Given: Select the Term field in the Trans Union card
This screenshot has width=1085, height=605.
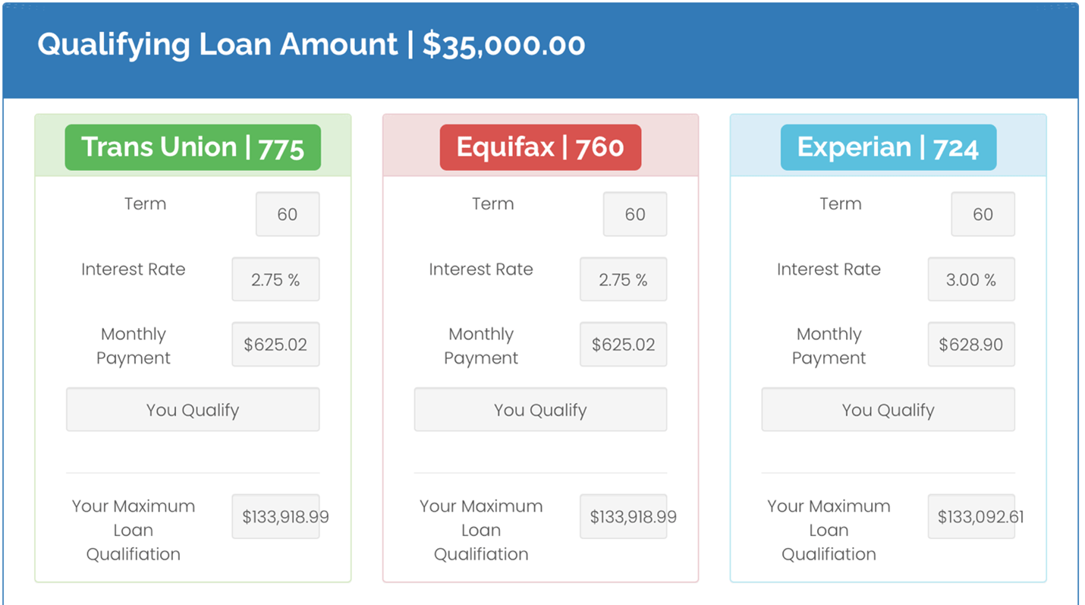Looking at the screenshot, I should [287, 213].
